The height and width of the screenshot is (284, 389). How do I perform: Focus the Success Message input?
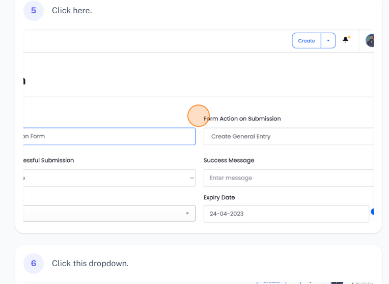pos(288,178)
